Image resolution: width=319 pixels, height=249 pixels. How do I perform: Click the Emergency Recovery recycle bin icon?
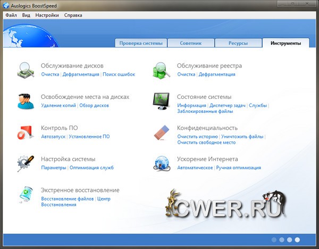click(25, 194)
